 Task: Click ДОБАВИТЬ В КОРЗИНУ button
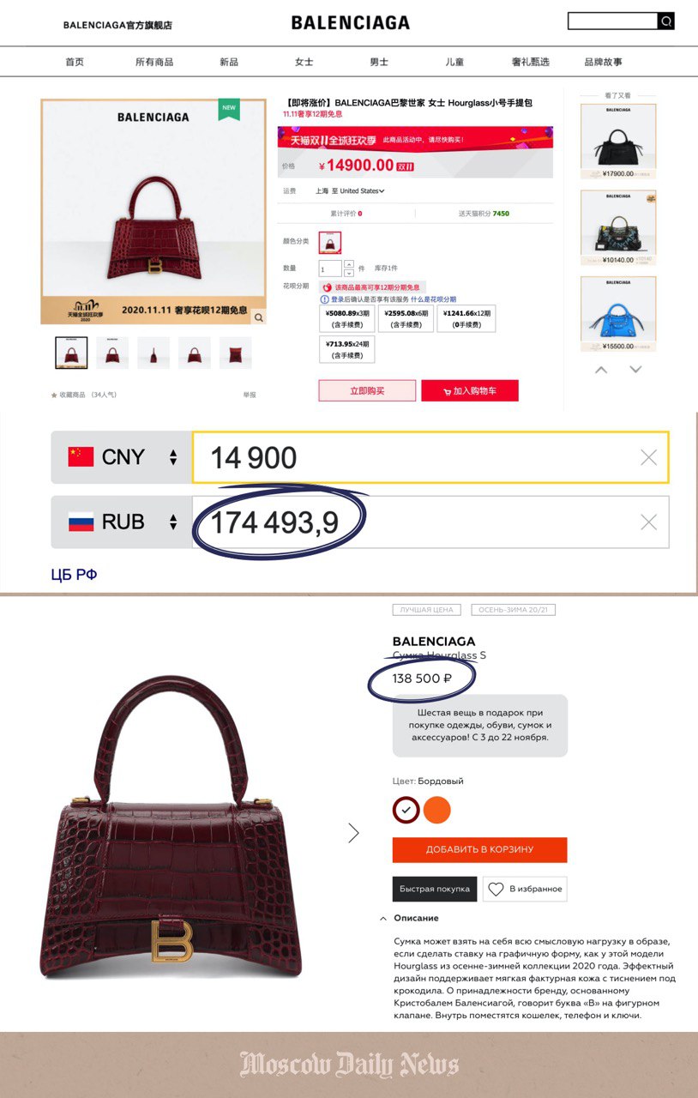479,849
